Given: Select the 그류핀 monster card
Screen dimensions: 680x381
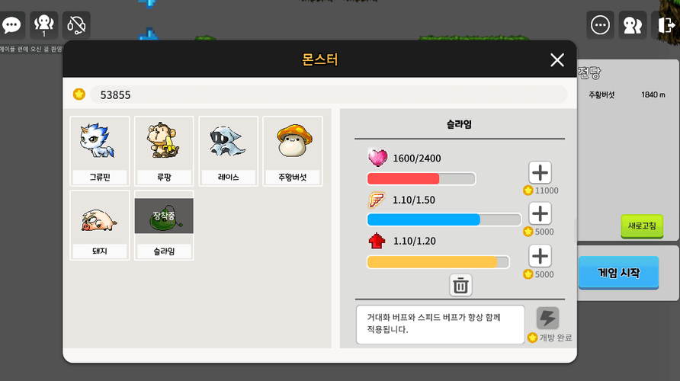Looking at the screenshot, I should [x=100, y=152].
